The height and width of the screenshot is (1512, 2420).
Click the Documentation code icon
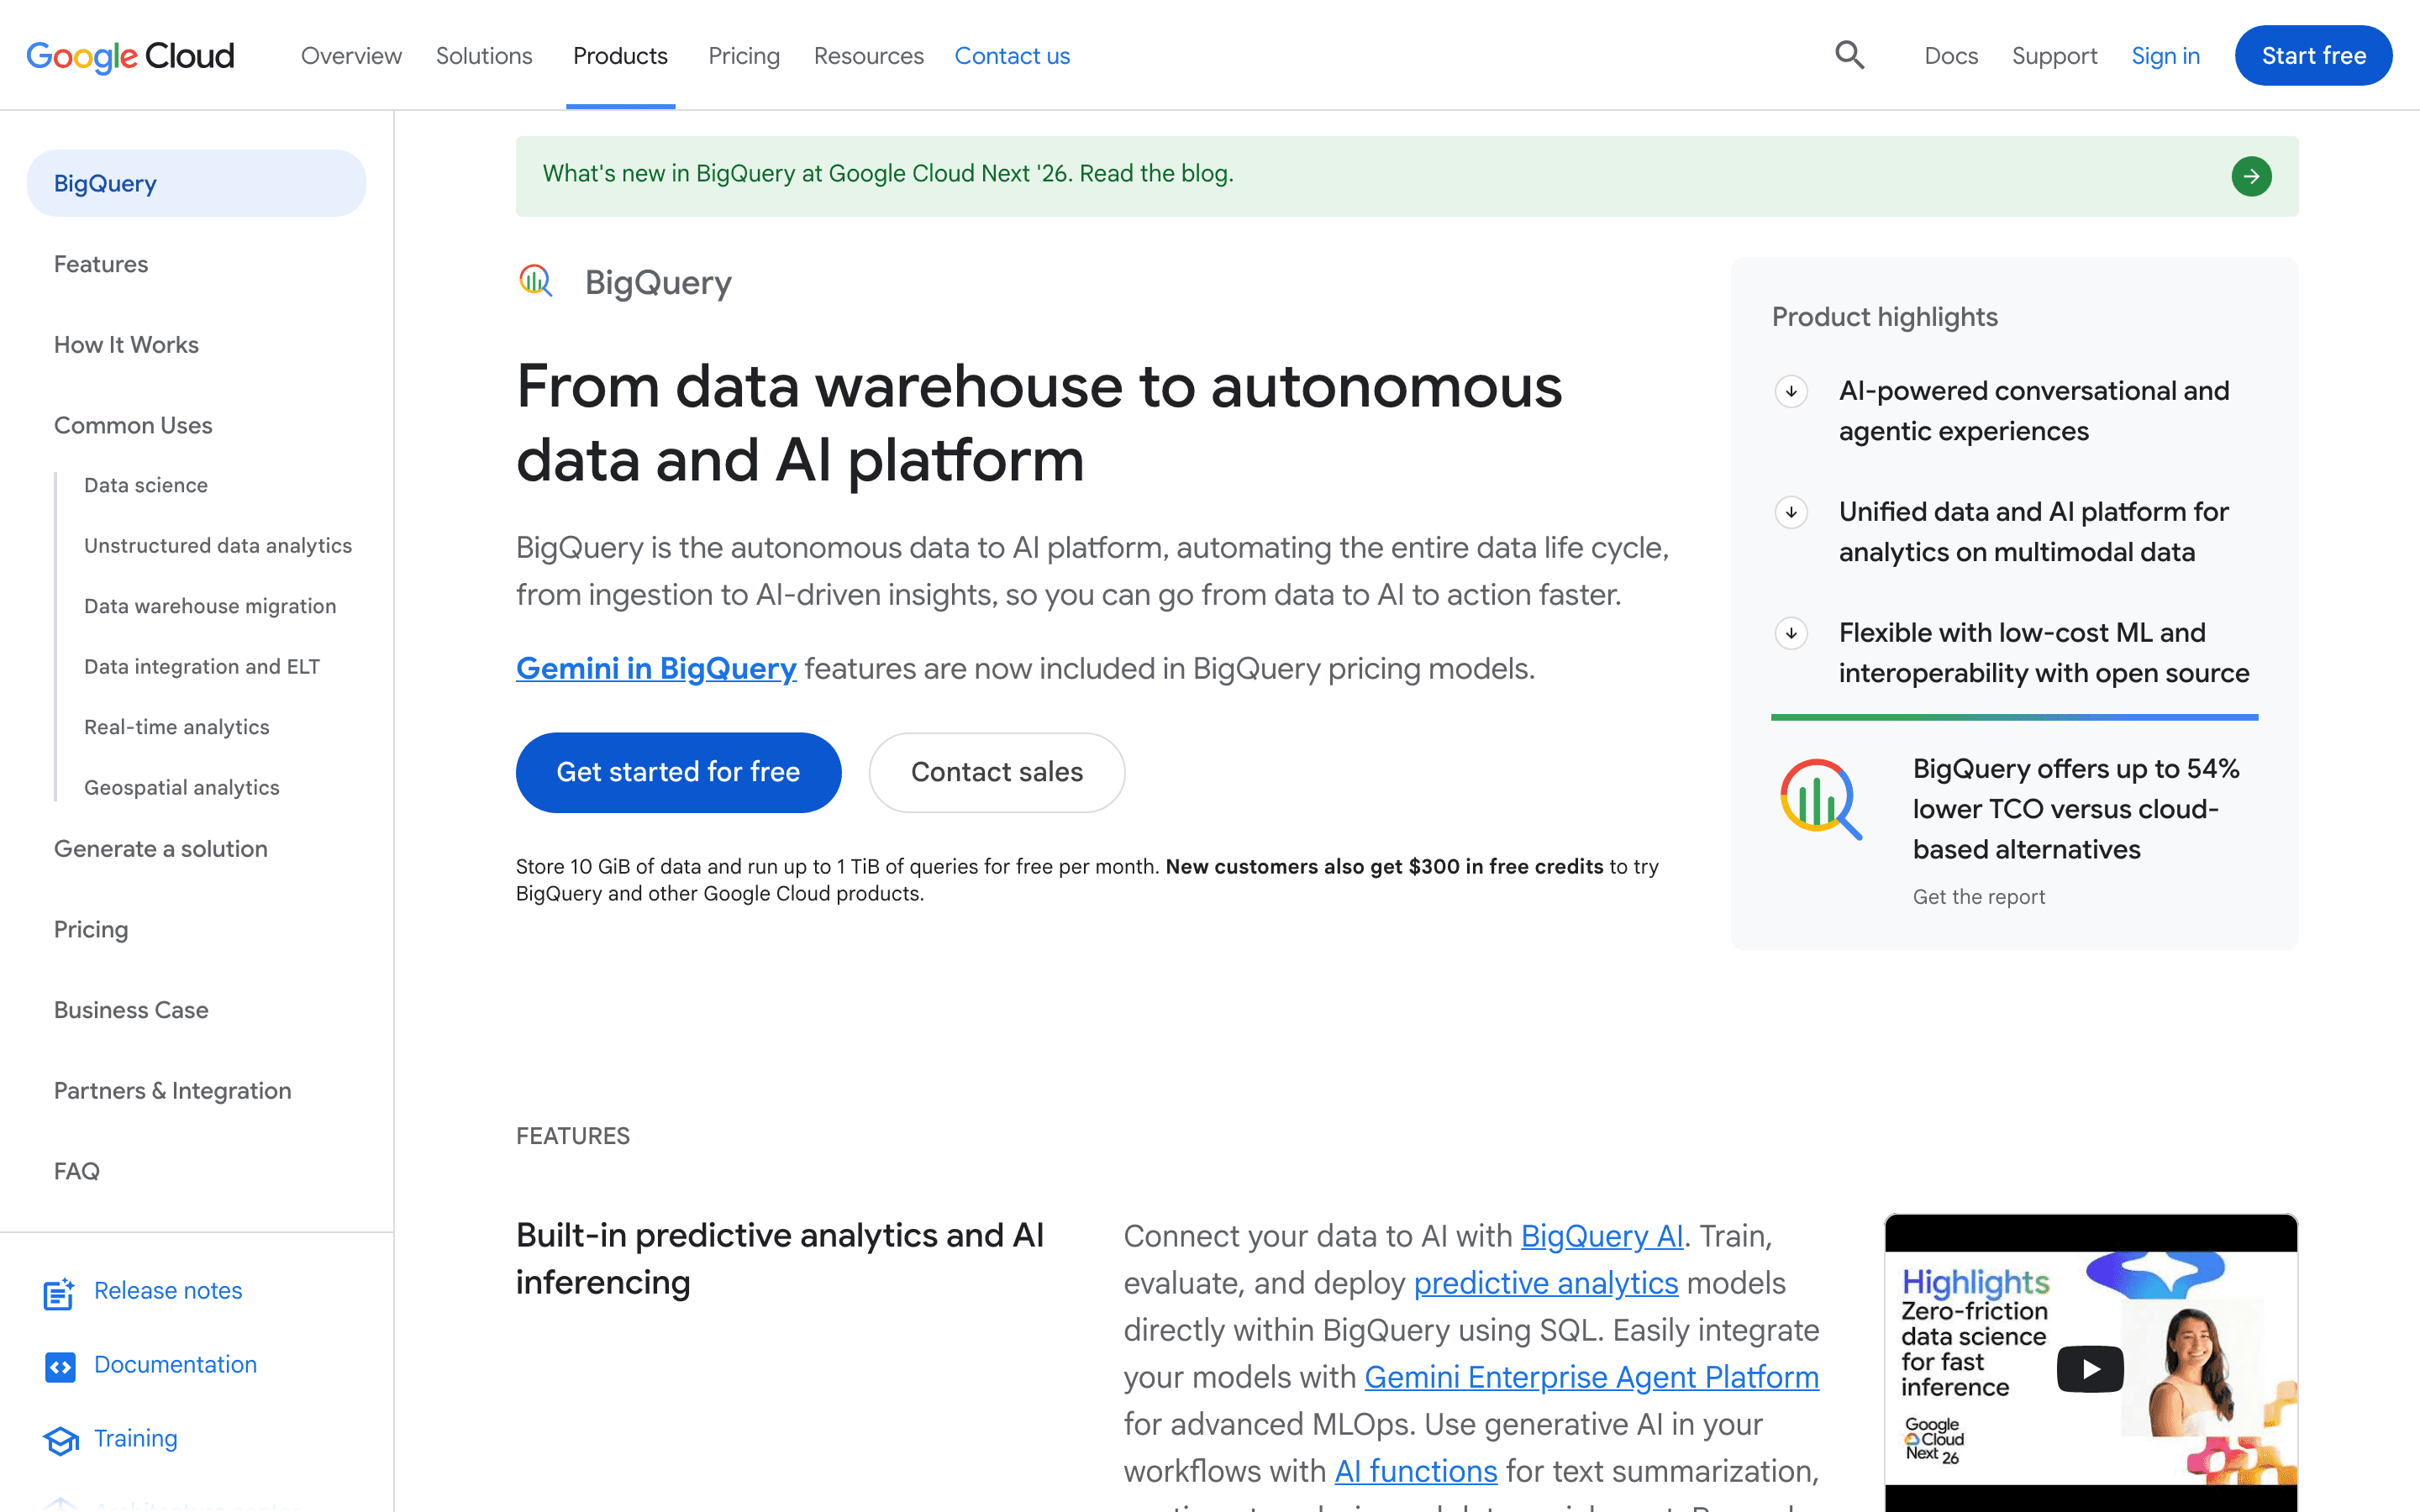pos(60,1366)
